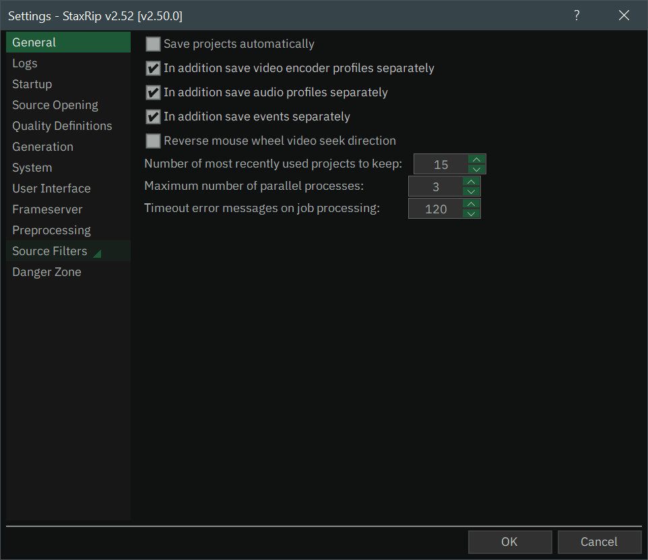Click the label Timeout error messages on job processing
Image resolution: width=648 pixels, height=560 pixels.
tap(262, 208)
